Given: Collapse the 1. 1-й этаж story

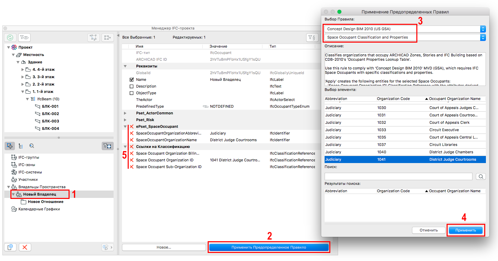Looking at the screenshot, I should 23,92.
